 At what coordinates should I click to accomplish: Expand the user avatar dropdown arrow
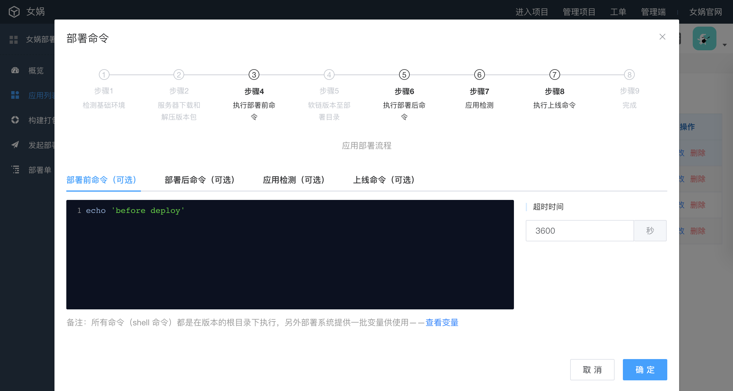(724, 45)
